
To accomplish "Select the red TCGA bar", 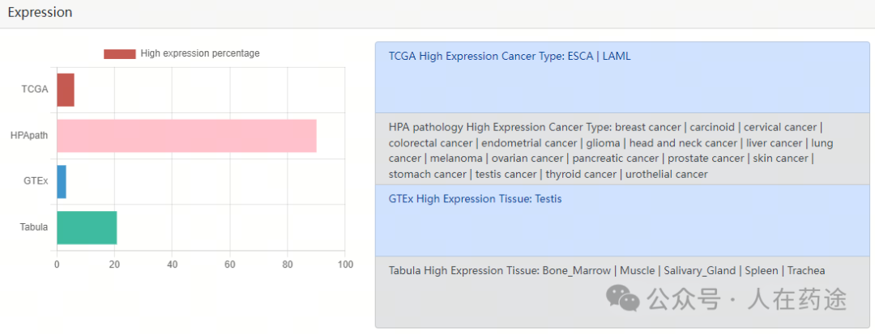I will pos(66,91).
